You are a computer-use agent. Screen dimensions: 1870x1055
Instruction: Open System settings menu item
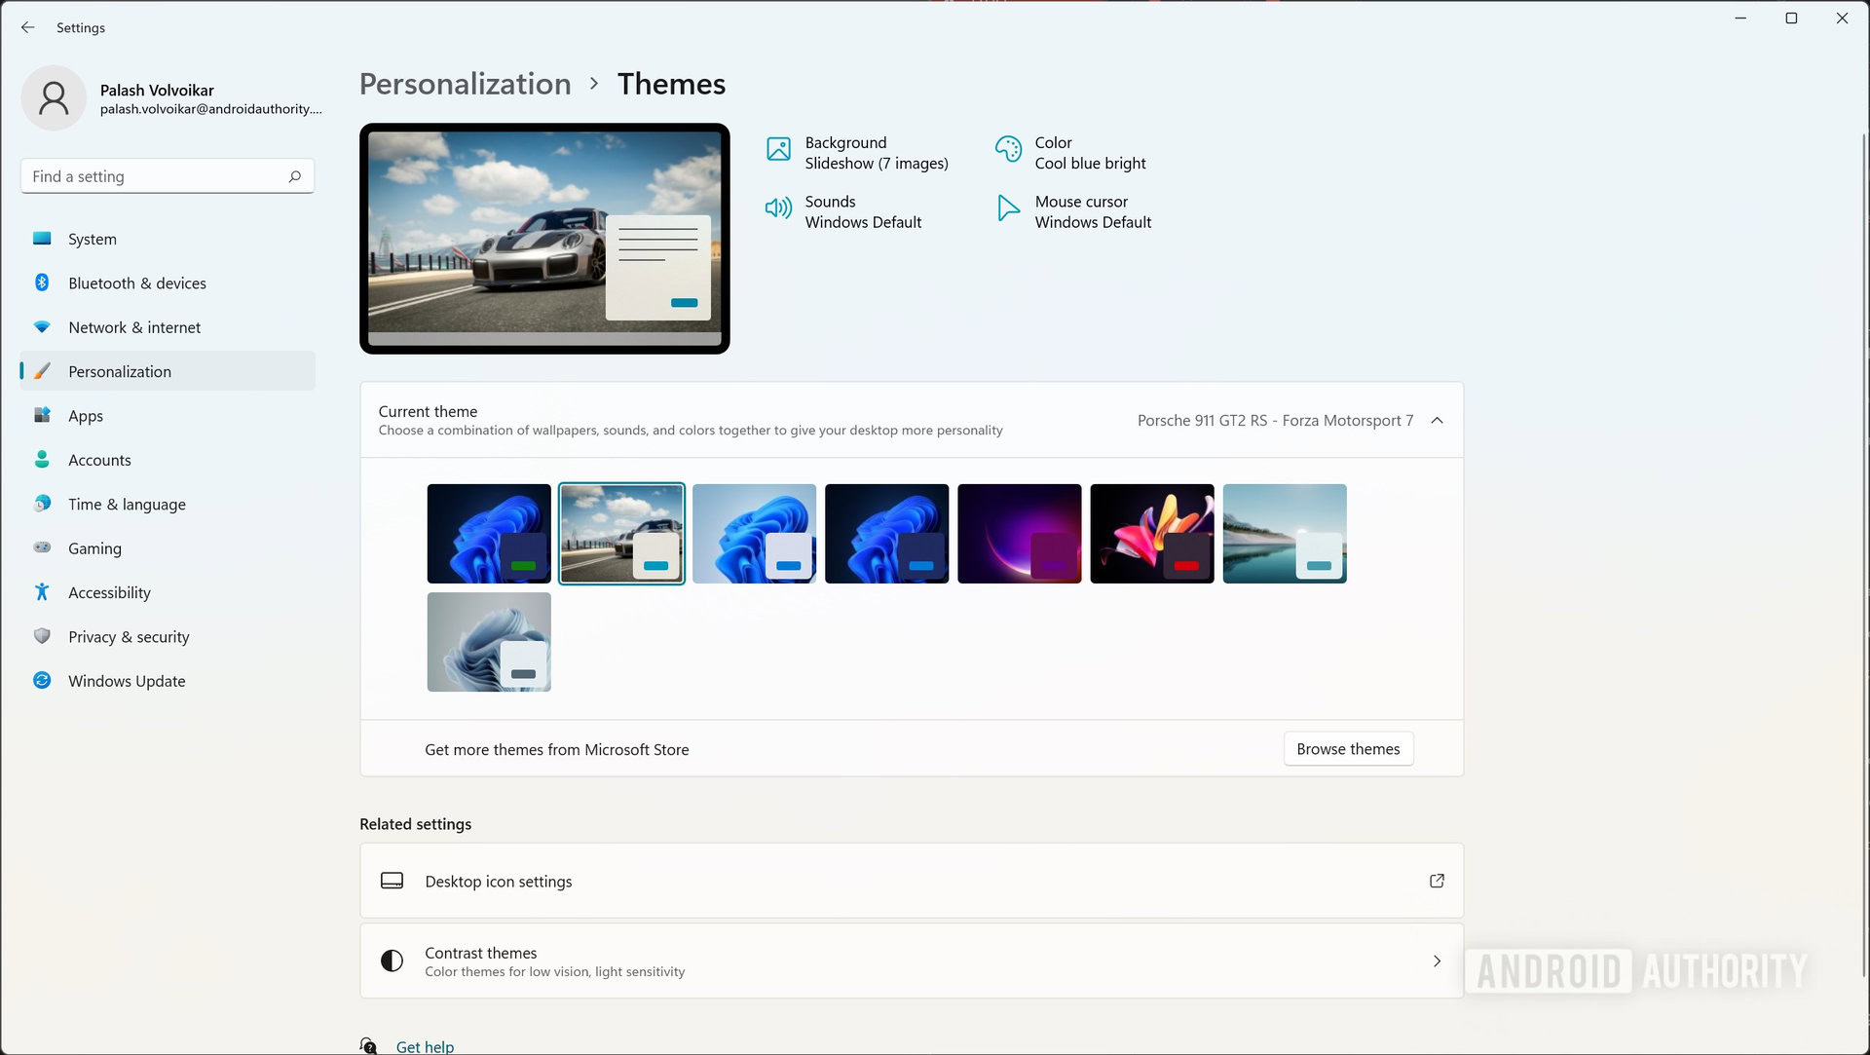(x=93, y=238)
